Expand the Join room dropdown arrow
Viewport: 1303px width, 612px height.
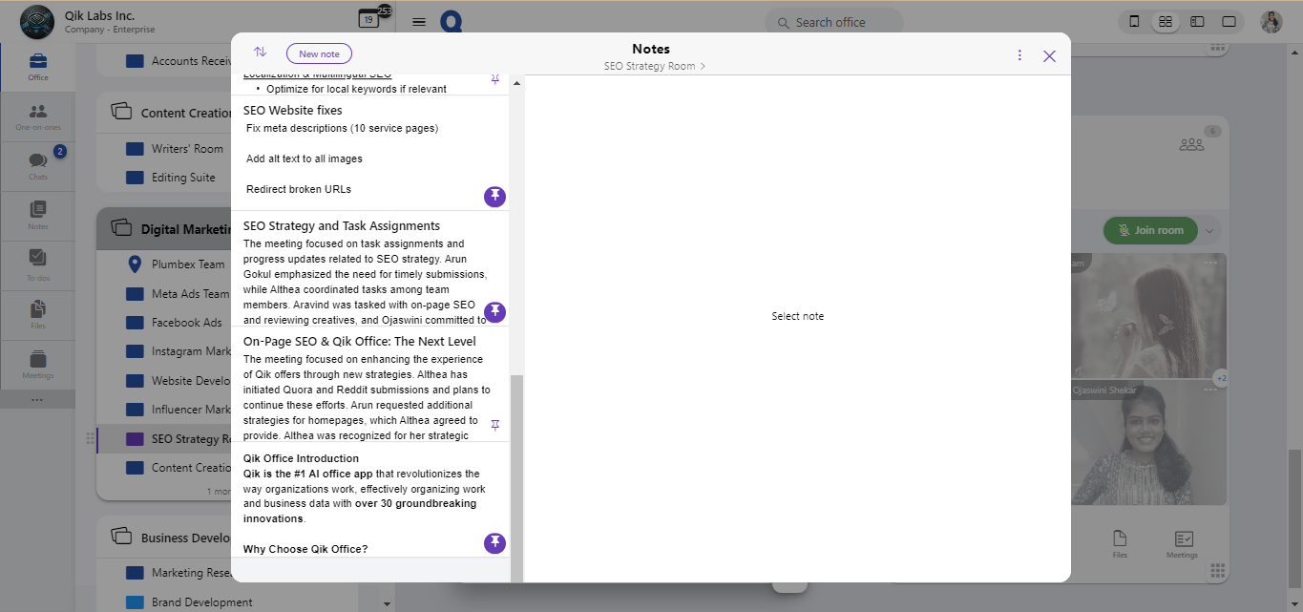point(1209,230)
